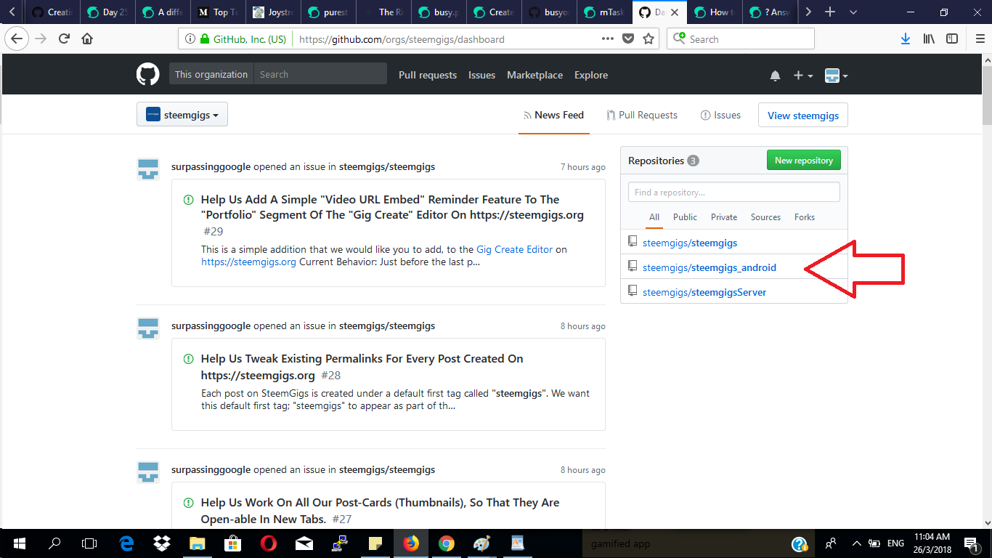Filter repositories by Sources

click(x=765, y=217)
